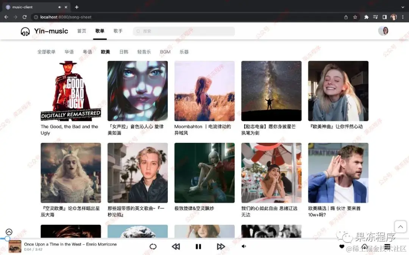This screenshot has height=255, width=409.
Task: Switch to the 首页 tab
Action: [81, 31]
